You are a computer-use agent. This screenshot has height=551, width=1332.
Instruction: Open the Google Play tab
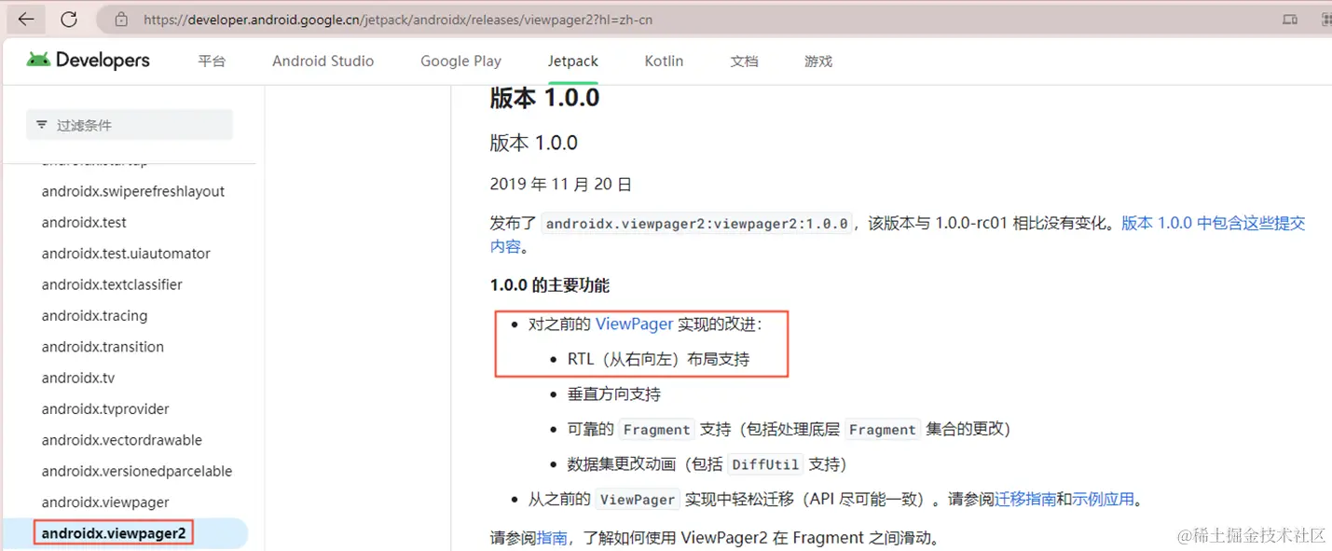(x=460, y=61)
